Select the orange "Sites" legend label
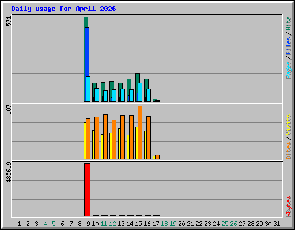The height and width of the screenshot is (230, 295). 289,151
